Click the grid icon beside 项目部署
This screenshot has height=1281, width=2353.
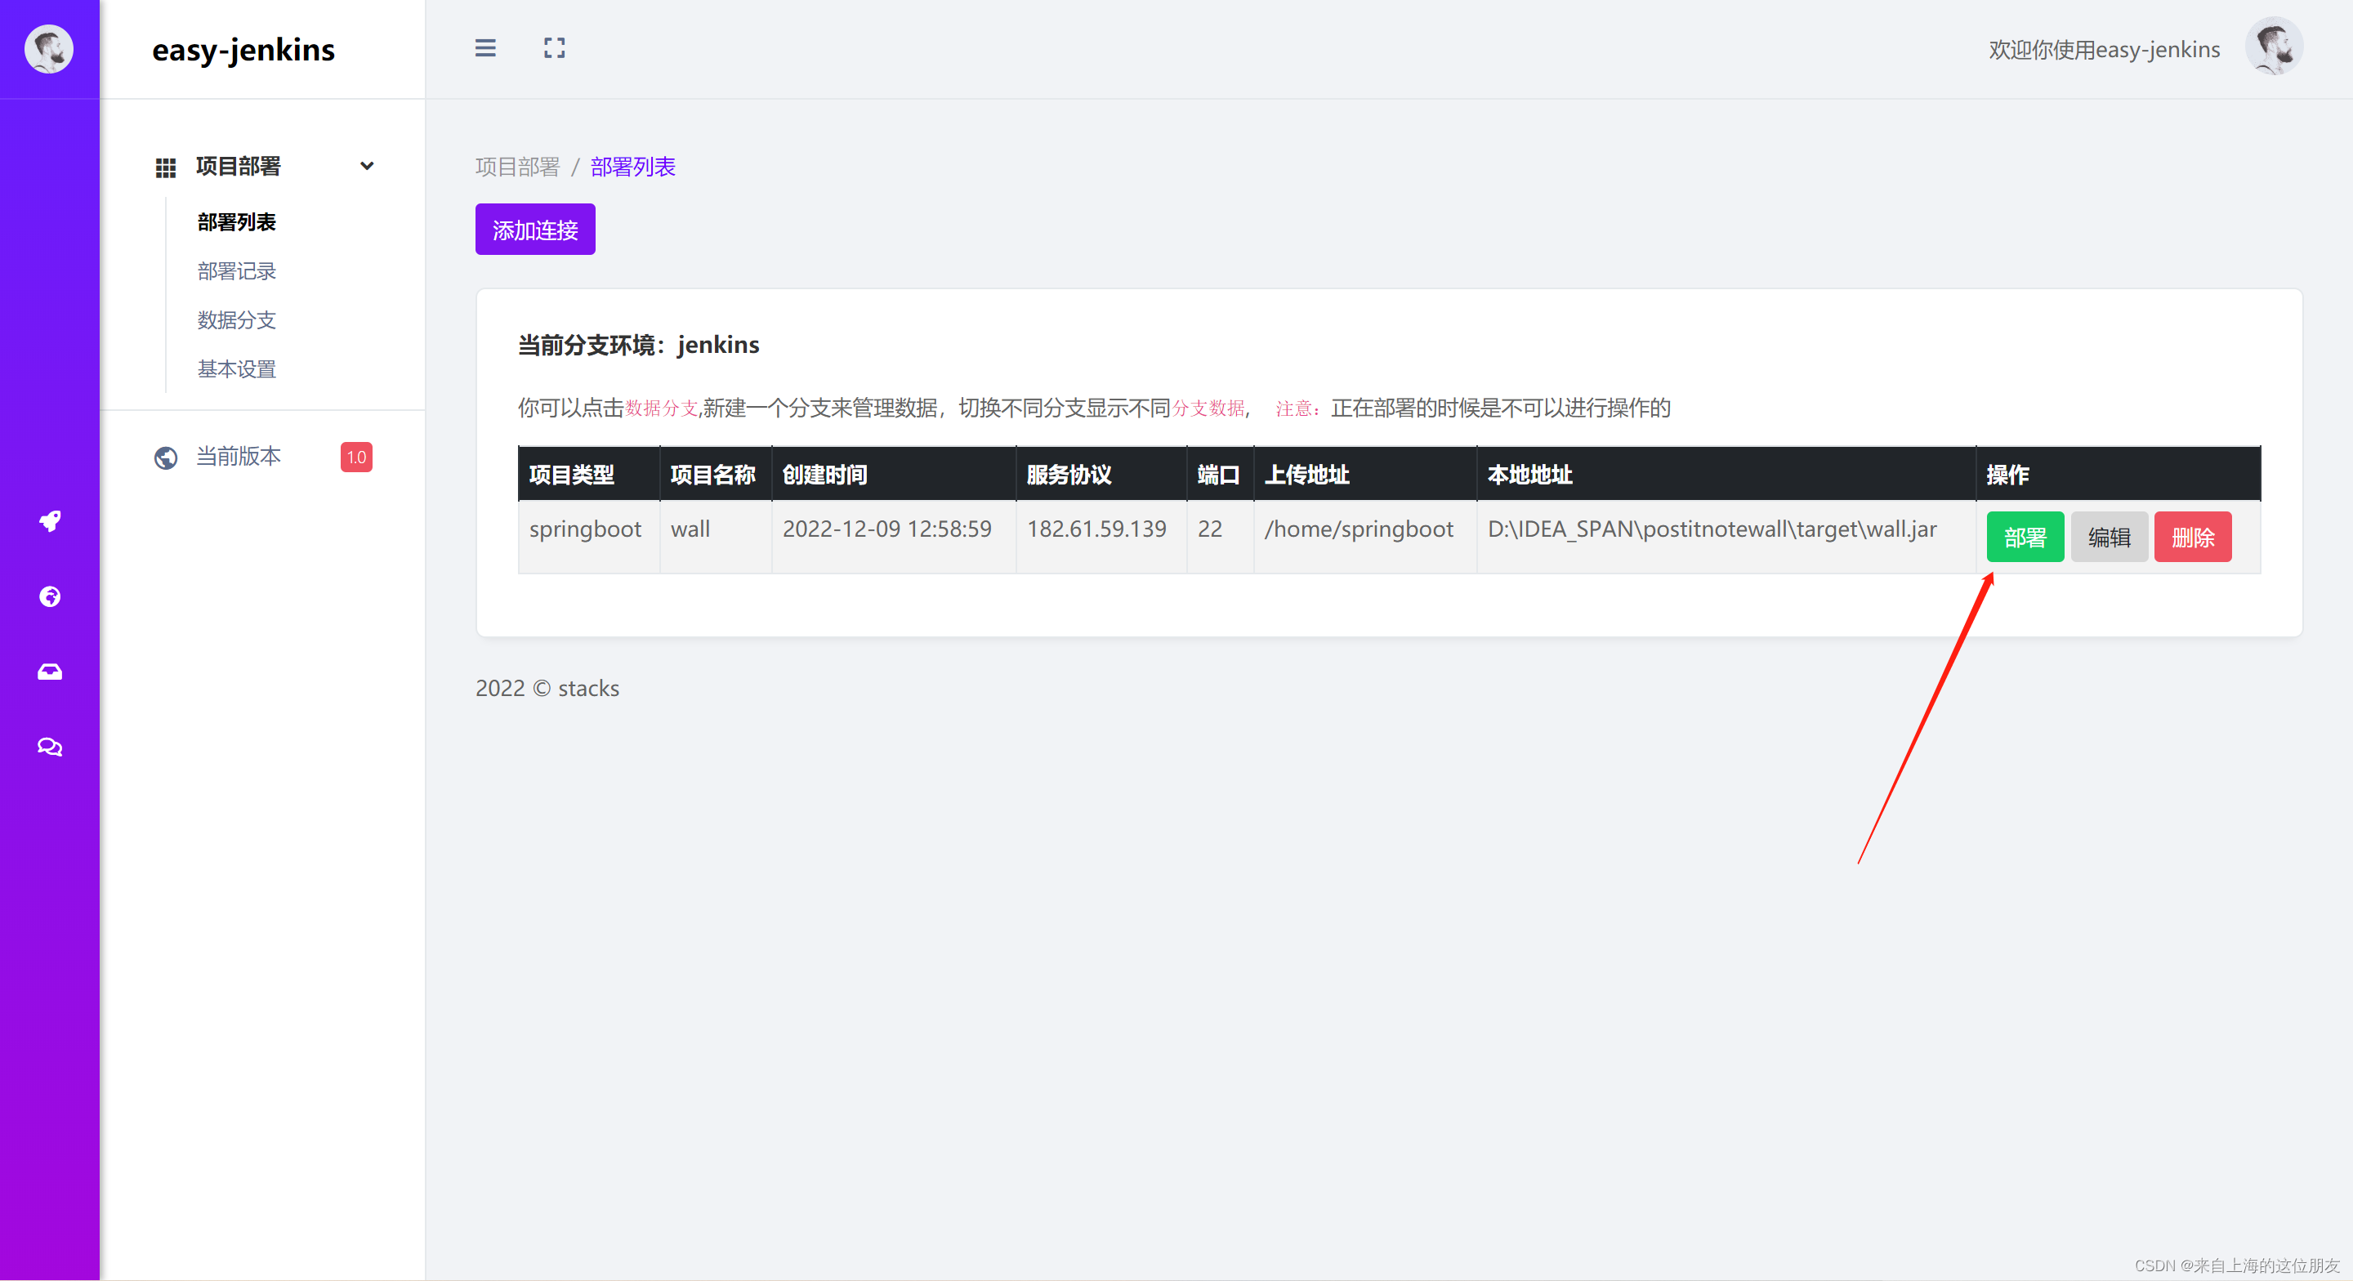[x=165, y=167]
